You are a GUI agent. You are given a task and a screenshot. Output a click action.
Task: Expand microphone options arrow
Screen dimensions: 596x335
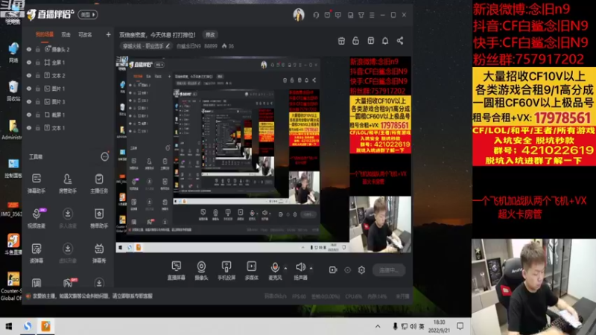coord(285,269)
